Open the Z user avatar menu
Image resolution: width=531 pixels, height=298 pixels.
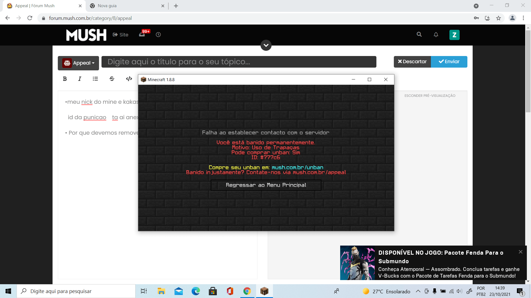click(x=454, y=35)
